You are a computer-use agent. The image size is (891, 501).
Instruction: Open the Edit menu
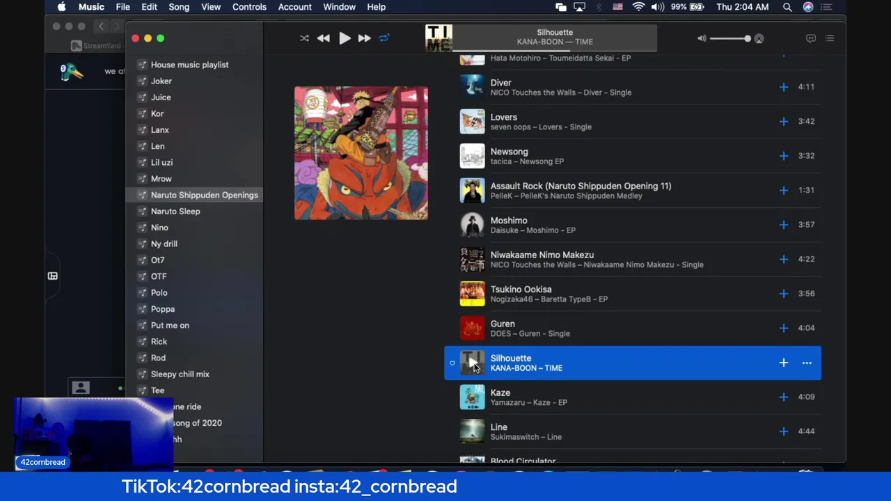149,7
